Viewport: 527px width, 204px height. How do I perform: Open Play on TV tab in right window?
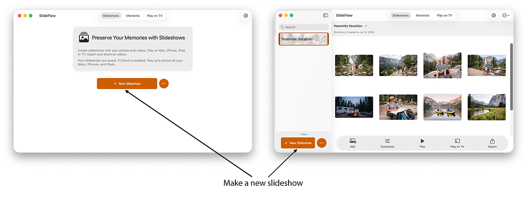click(444, 15)
